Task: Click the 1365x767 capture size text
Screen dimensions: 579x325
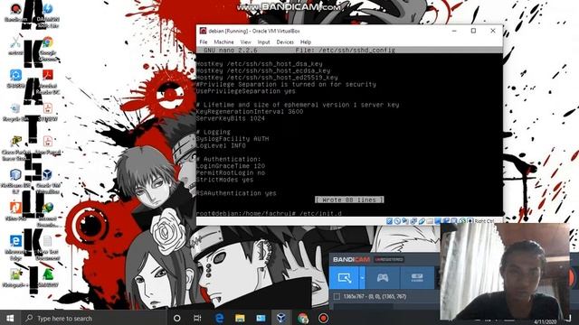Action: tap(375, 296)
